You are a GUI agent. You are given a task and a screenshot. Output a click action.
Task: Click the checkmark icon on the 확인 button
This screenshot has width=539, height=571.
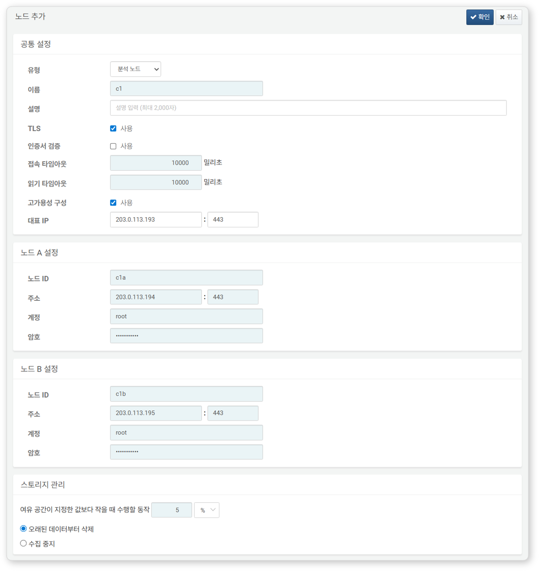coord(473,17)
